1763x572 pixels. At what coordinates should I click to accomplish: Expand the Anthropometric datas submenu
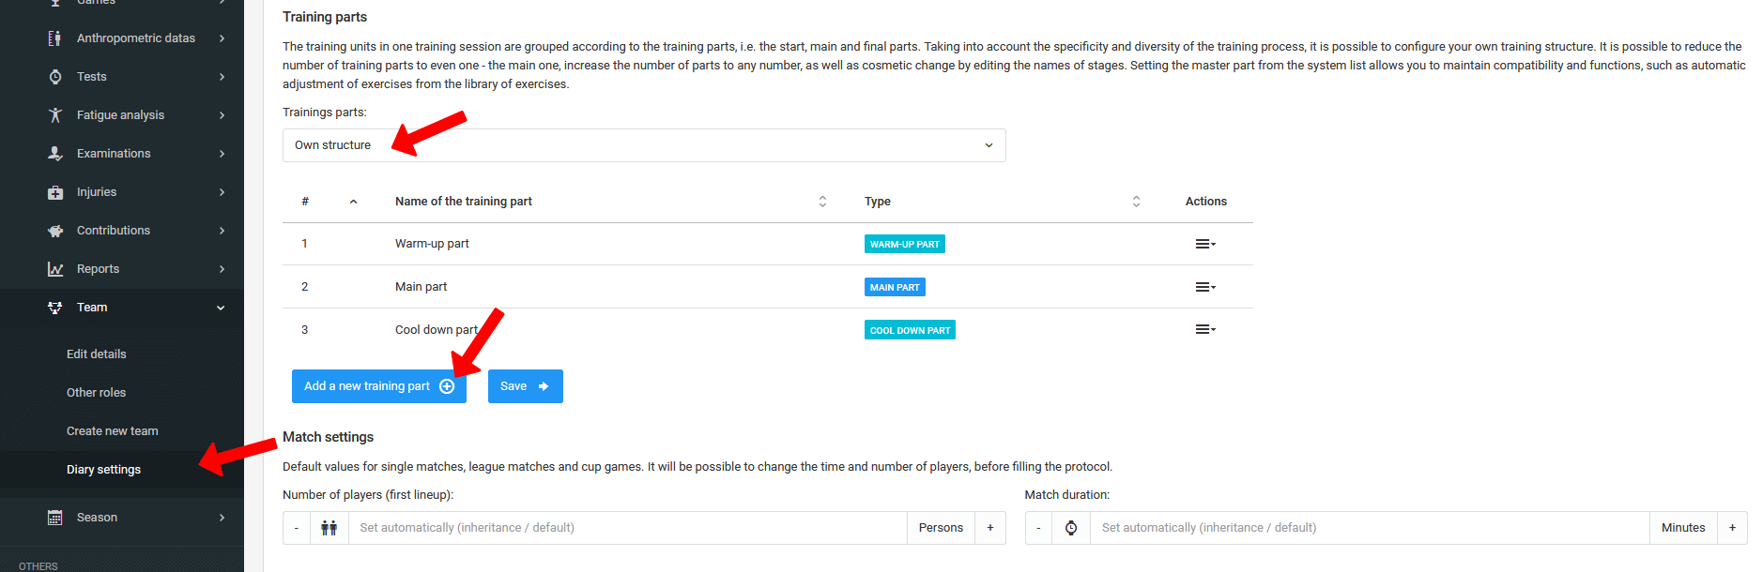222,38
